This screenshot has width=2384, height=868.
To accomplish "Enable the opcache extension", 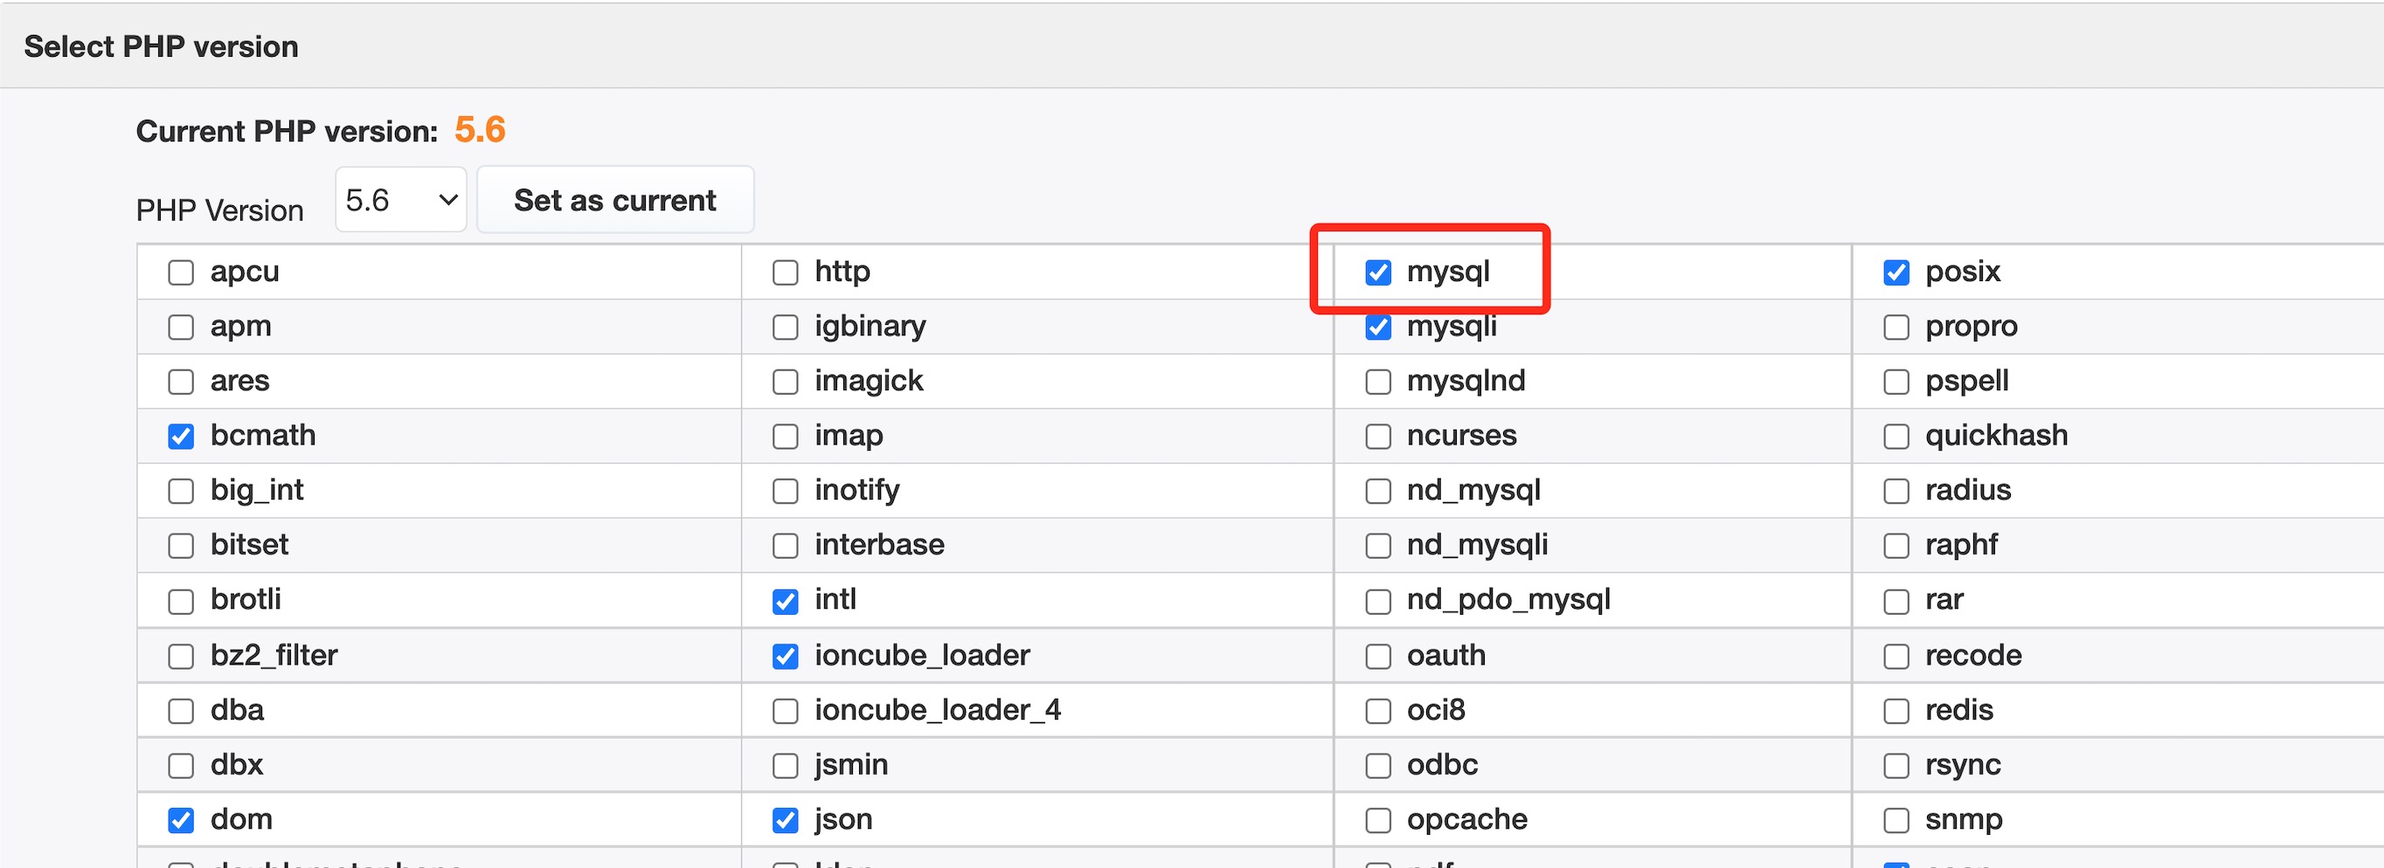I will 1378,820.
